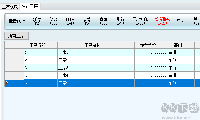Image resolution: width=200 pixels, height=120 pixels.
Task: Click the 导入 import button
Action: (181, 21)
